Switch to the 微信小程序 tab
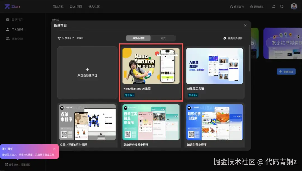The image size is (302, 171). tap(138, 38)
